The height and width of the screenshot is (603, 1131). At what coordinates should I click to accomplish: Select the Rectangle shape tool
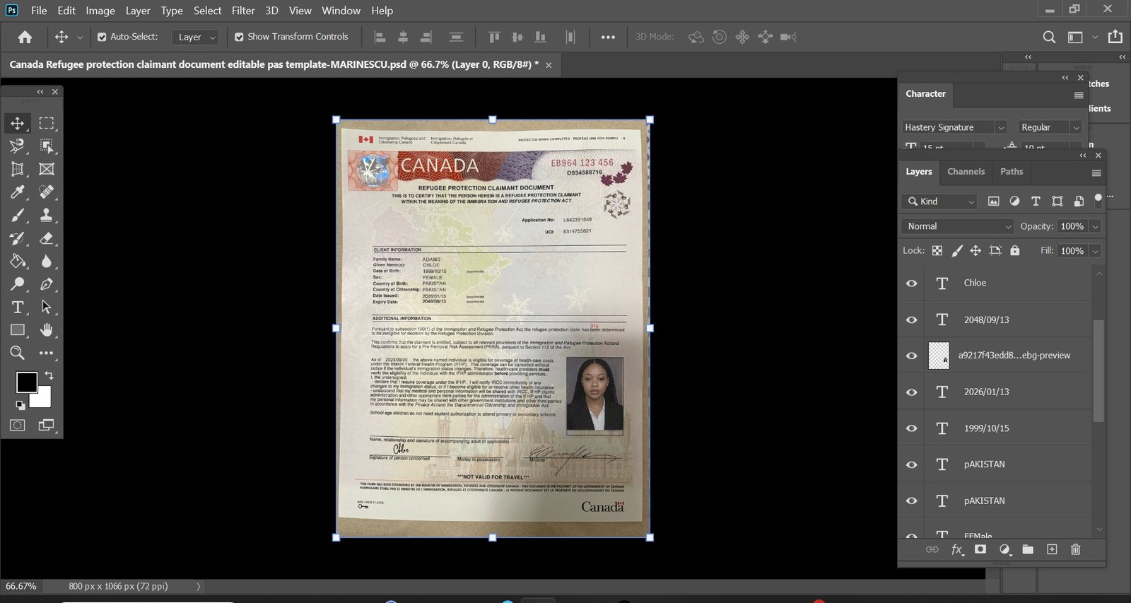(x=17, y=330)
